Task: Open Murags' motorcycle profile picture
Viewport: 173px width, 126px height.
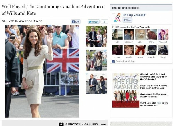Action: point(163,50)
